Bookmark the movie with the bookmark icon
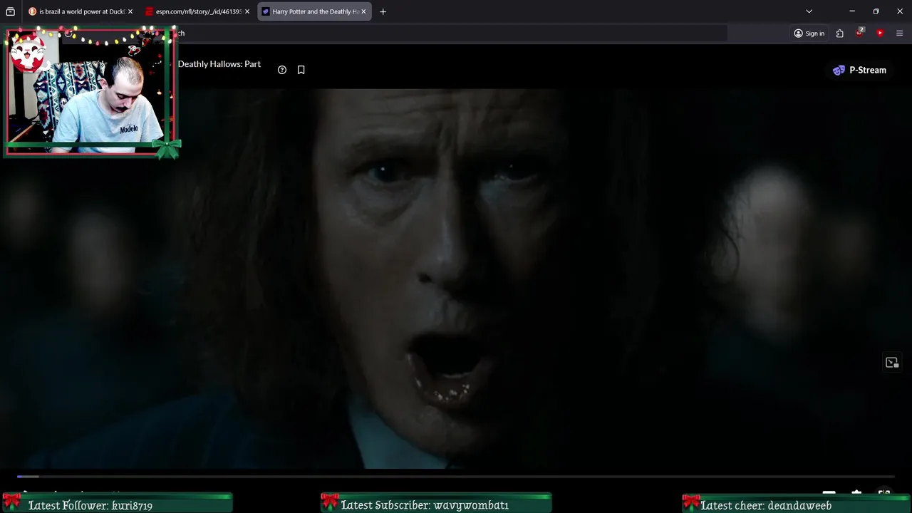The height and width of the screenshot is (513, 912). point(301,70)
